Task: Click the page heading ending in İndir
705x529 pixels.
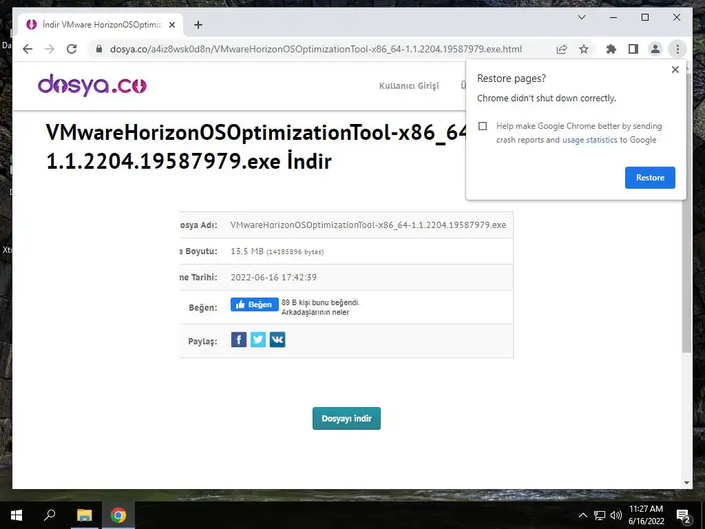Action: pos(255,146)
